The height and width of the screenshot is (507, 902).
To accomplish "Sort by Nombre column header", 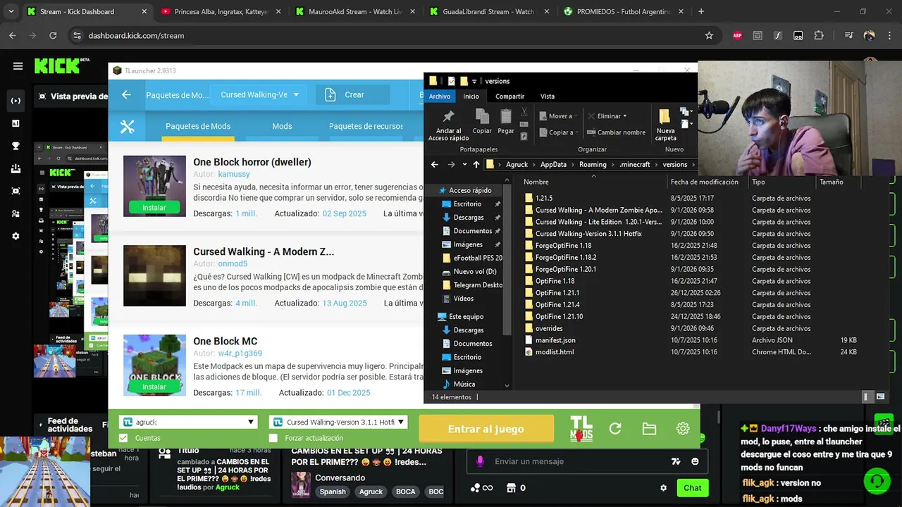I will (536, 182).
